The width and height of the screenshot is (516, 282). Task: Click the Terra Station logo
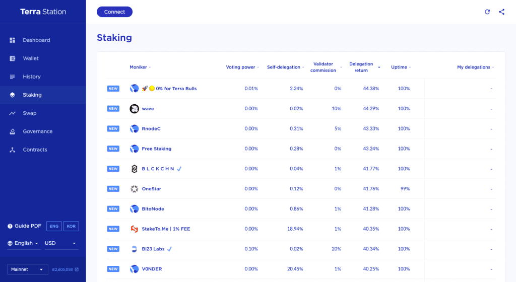(x=43, y=12)
